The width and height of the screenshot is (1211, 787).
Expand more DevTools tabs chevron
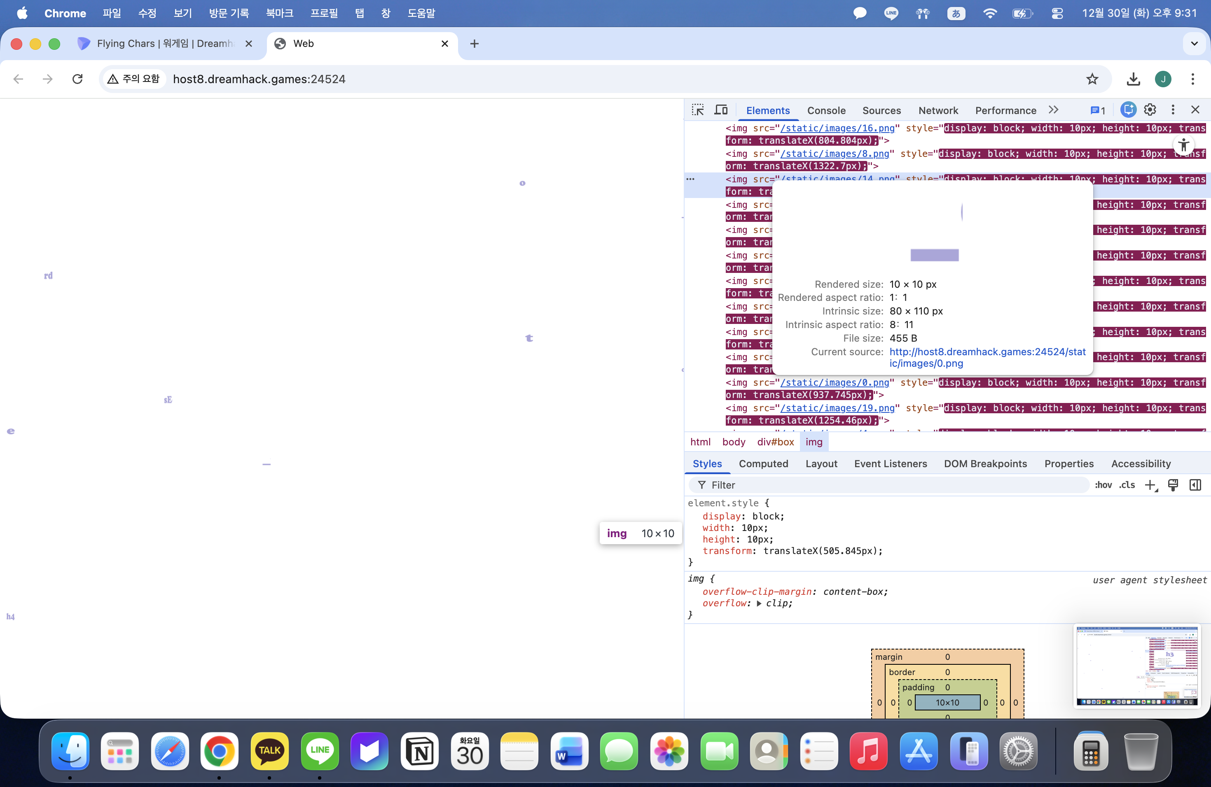click(1053, 110)
